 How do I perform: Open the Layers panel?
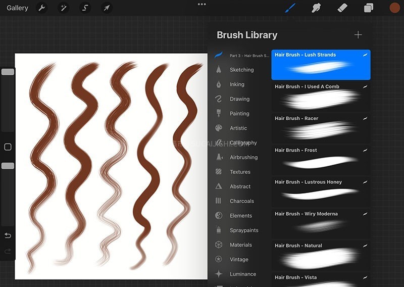coord(369,8)
